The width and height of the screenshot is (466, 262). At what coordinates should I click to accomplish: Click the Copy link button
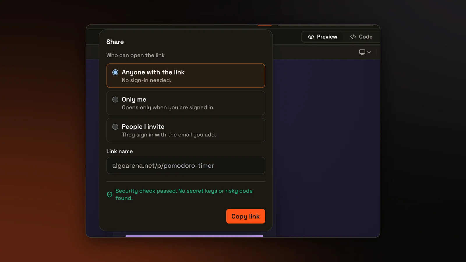[x=246, y=216]
